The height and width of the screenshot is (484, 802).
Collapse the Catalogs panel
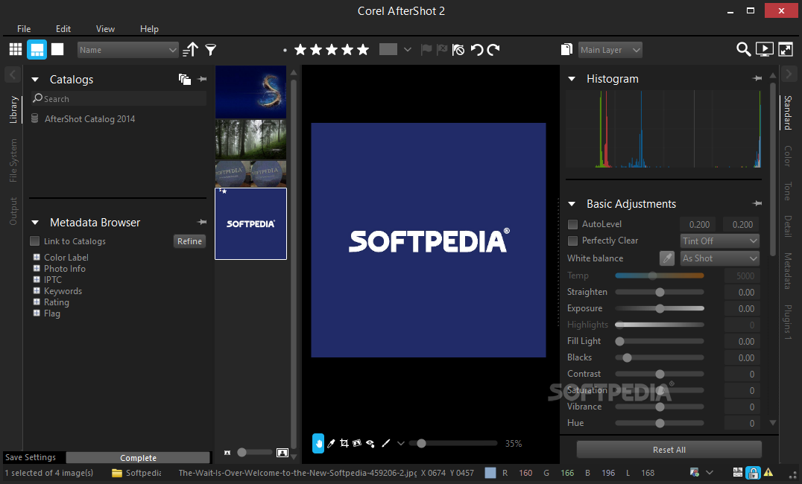coord(35,79)
